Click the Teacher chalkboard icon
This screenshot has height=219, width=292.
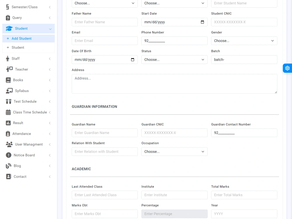(9, 69)
